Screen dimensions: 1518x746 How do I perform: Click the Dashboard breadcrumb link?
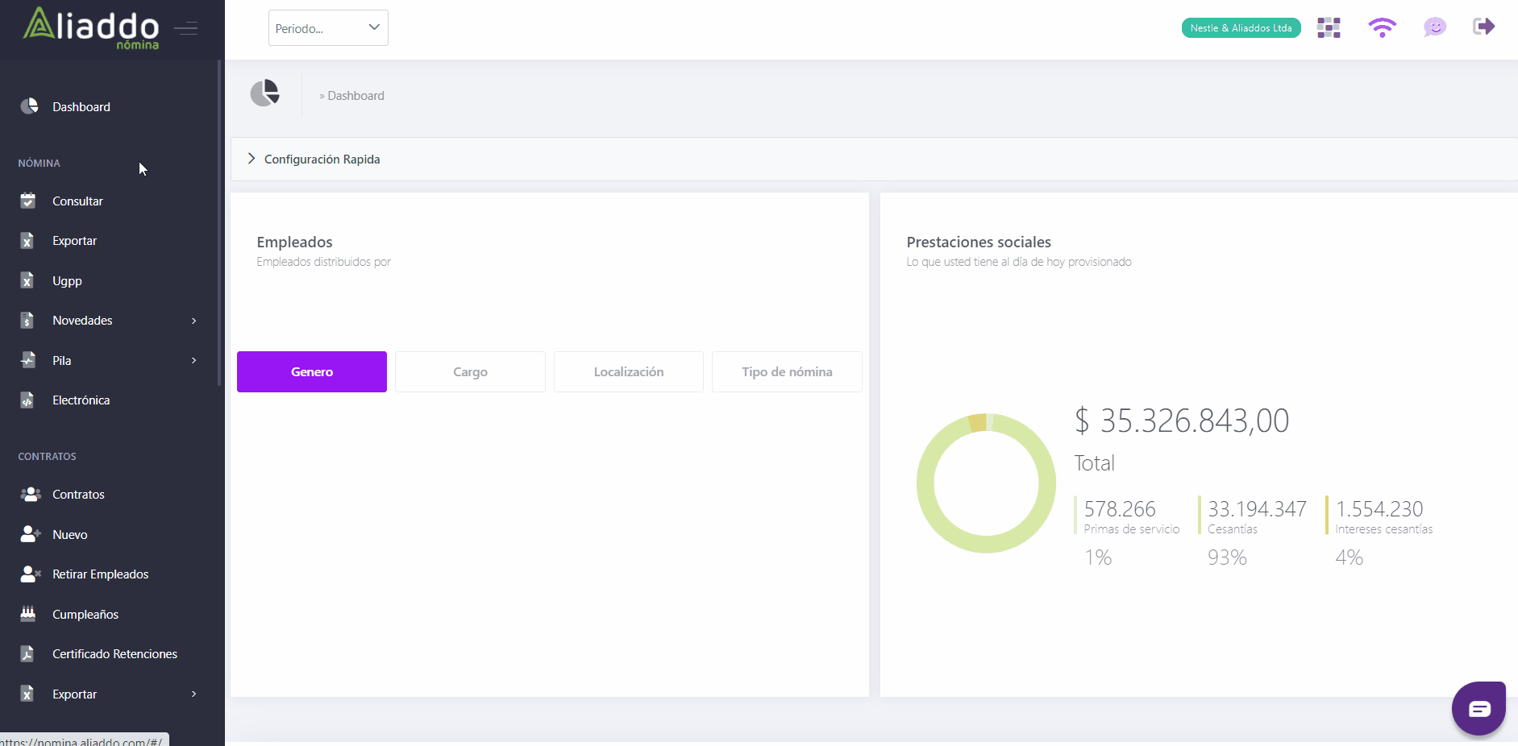(x=356, y=96)
